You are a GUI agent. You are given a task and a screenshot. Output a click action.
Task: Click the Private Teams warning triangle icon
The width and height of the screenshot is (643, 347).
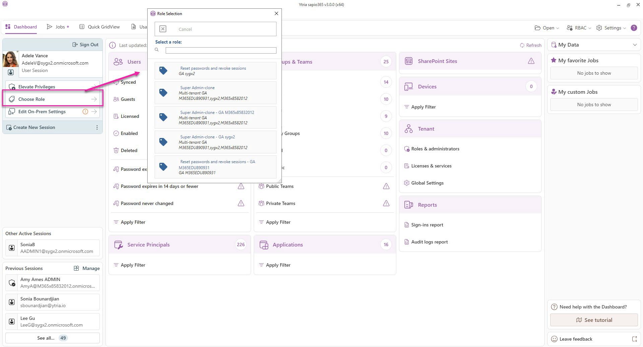(386, 203)
